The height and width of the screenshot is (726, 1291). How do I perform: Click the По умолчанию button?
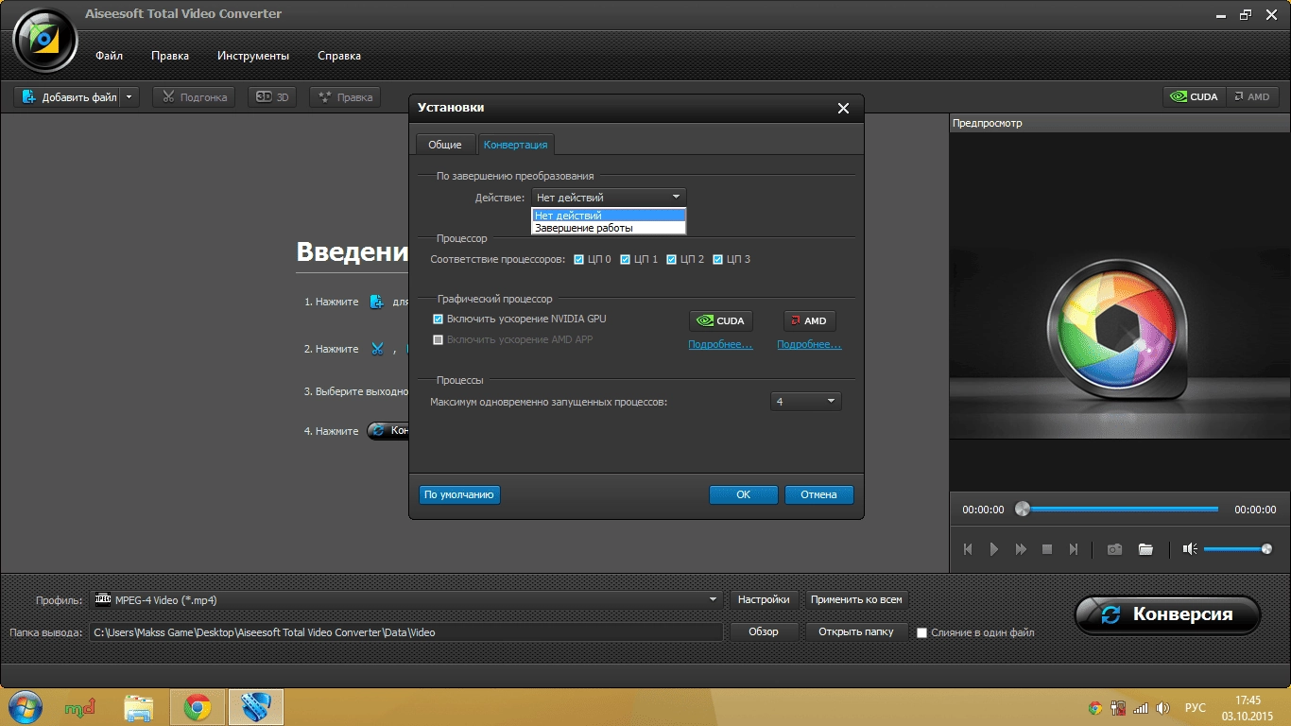[x=459, y=494]
